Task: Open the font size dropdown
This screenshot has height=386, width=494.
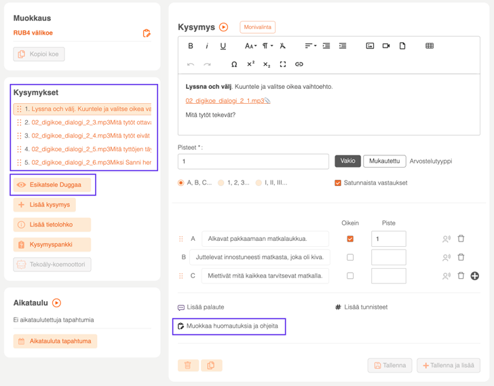Action: 250,46
